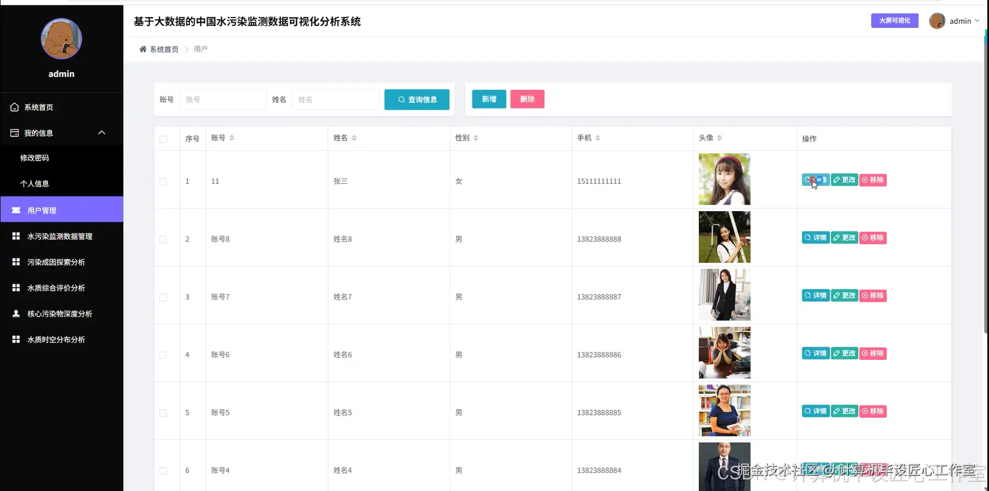Viewport: 989px width, 491px height.
Task: Click 姓名7's avatar thumbnail
Action: point(724,295)
